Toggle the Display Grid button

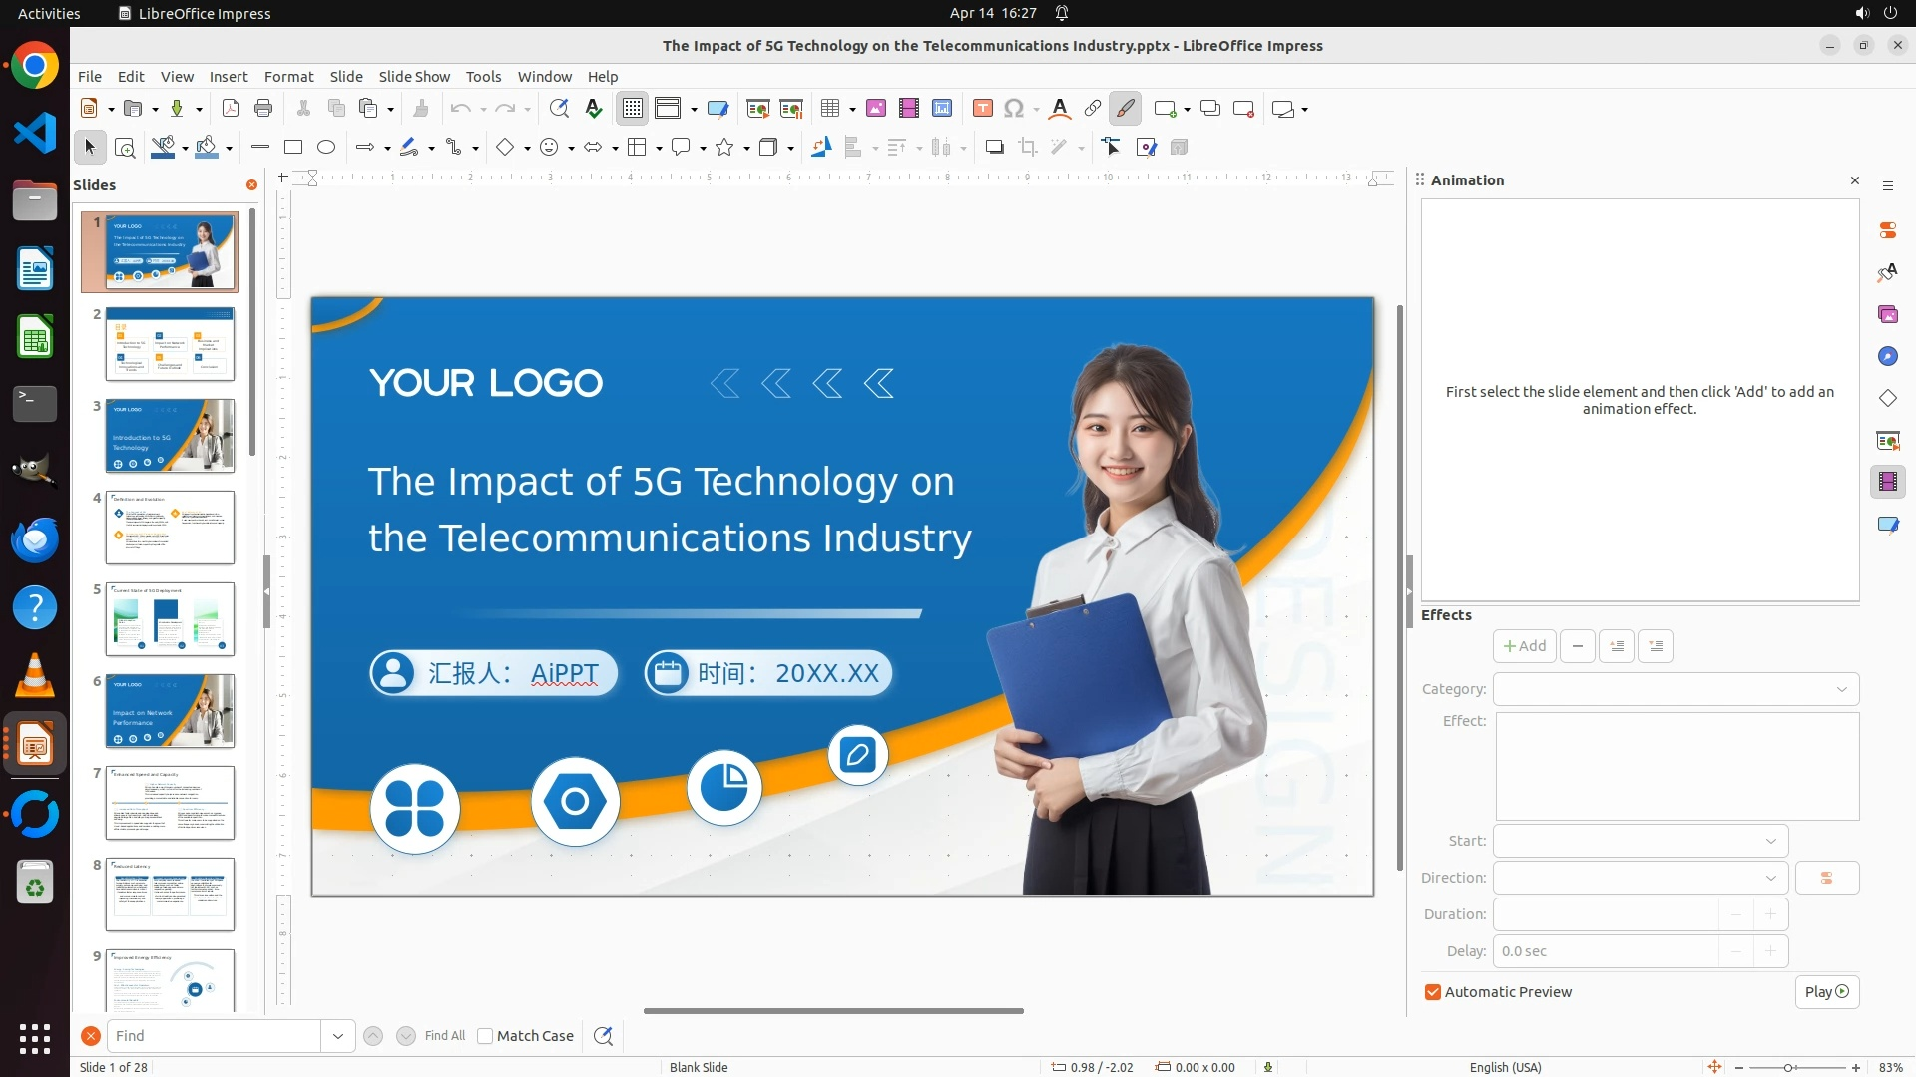pos(633,109)
